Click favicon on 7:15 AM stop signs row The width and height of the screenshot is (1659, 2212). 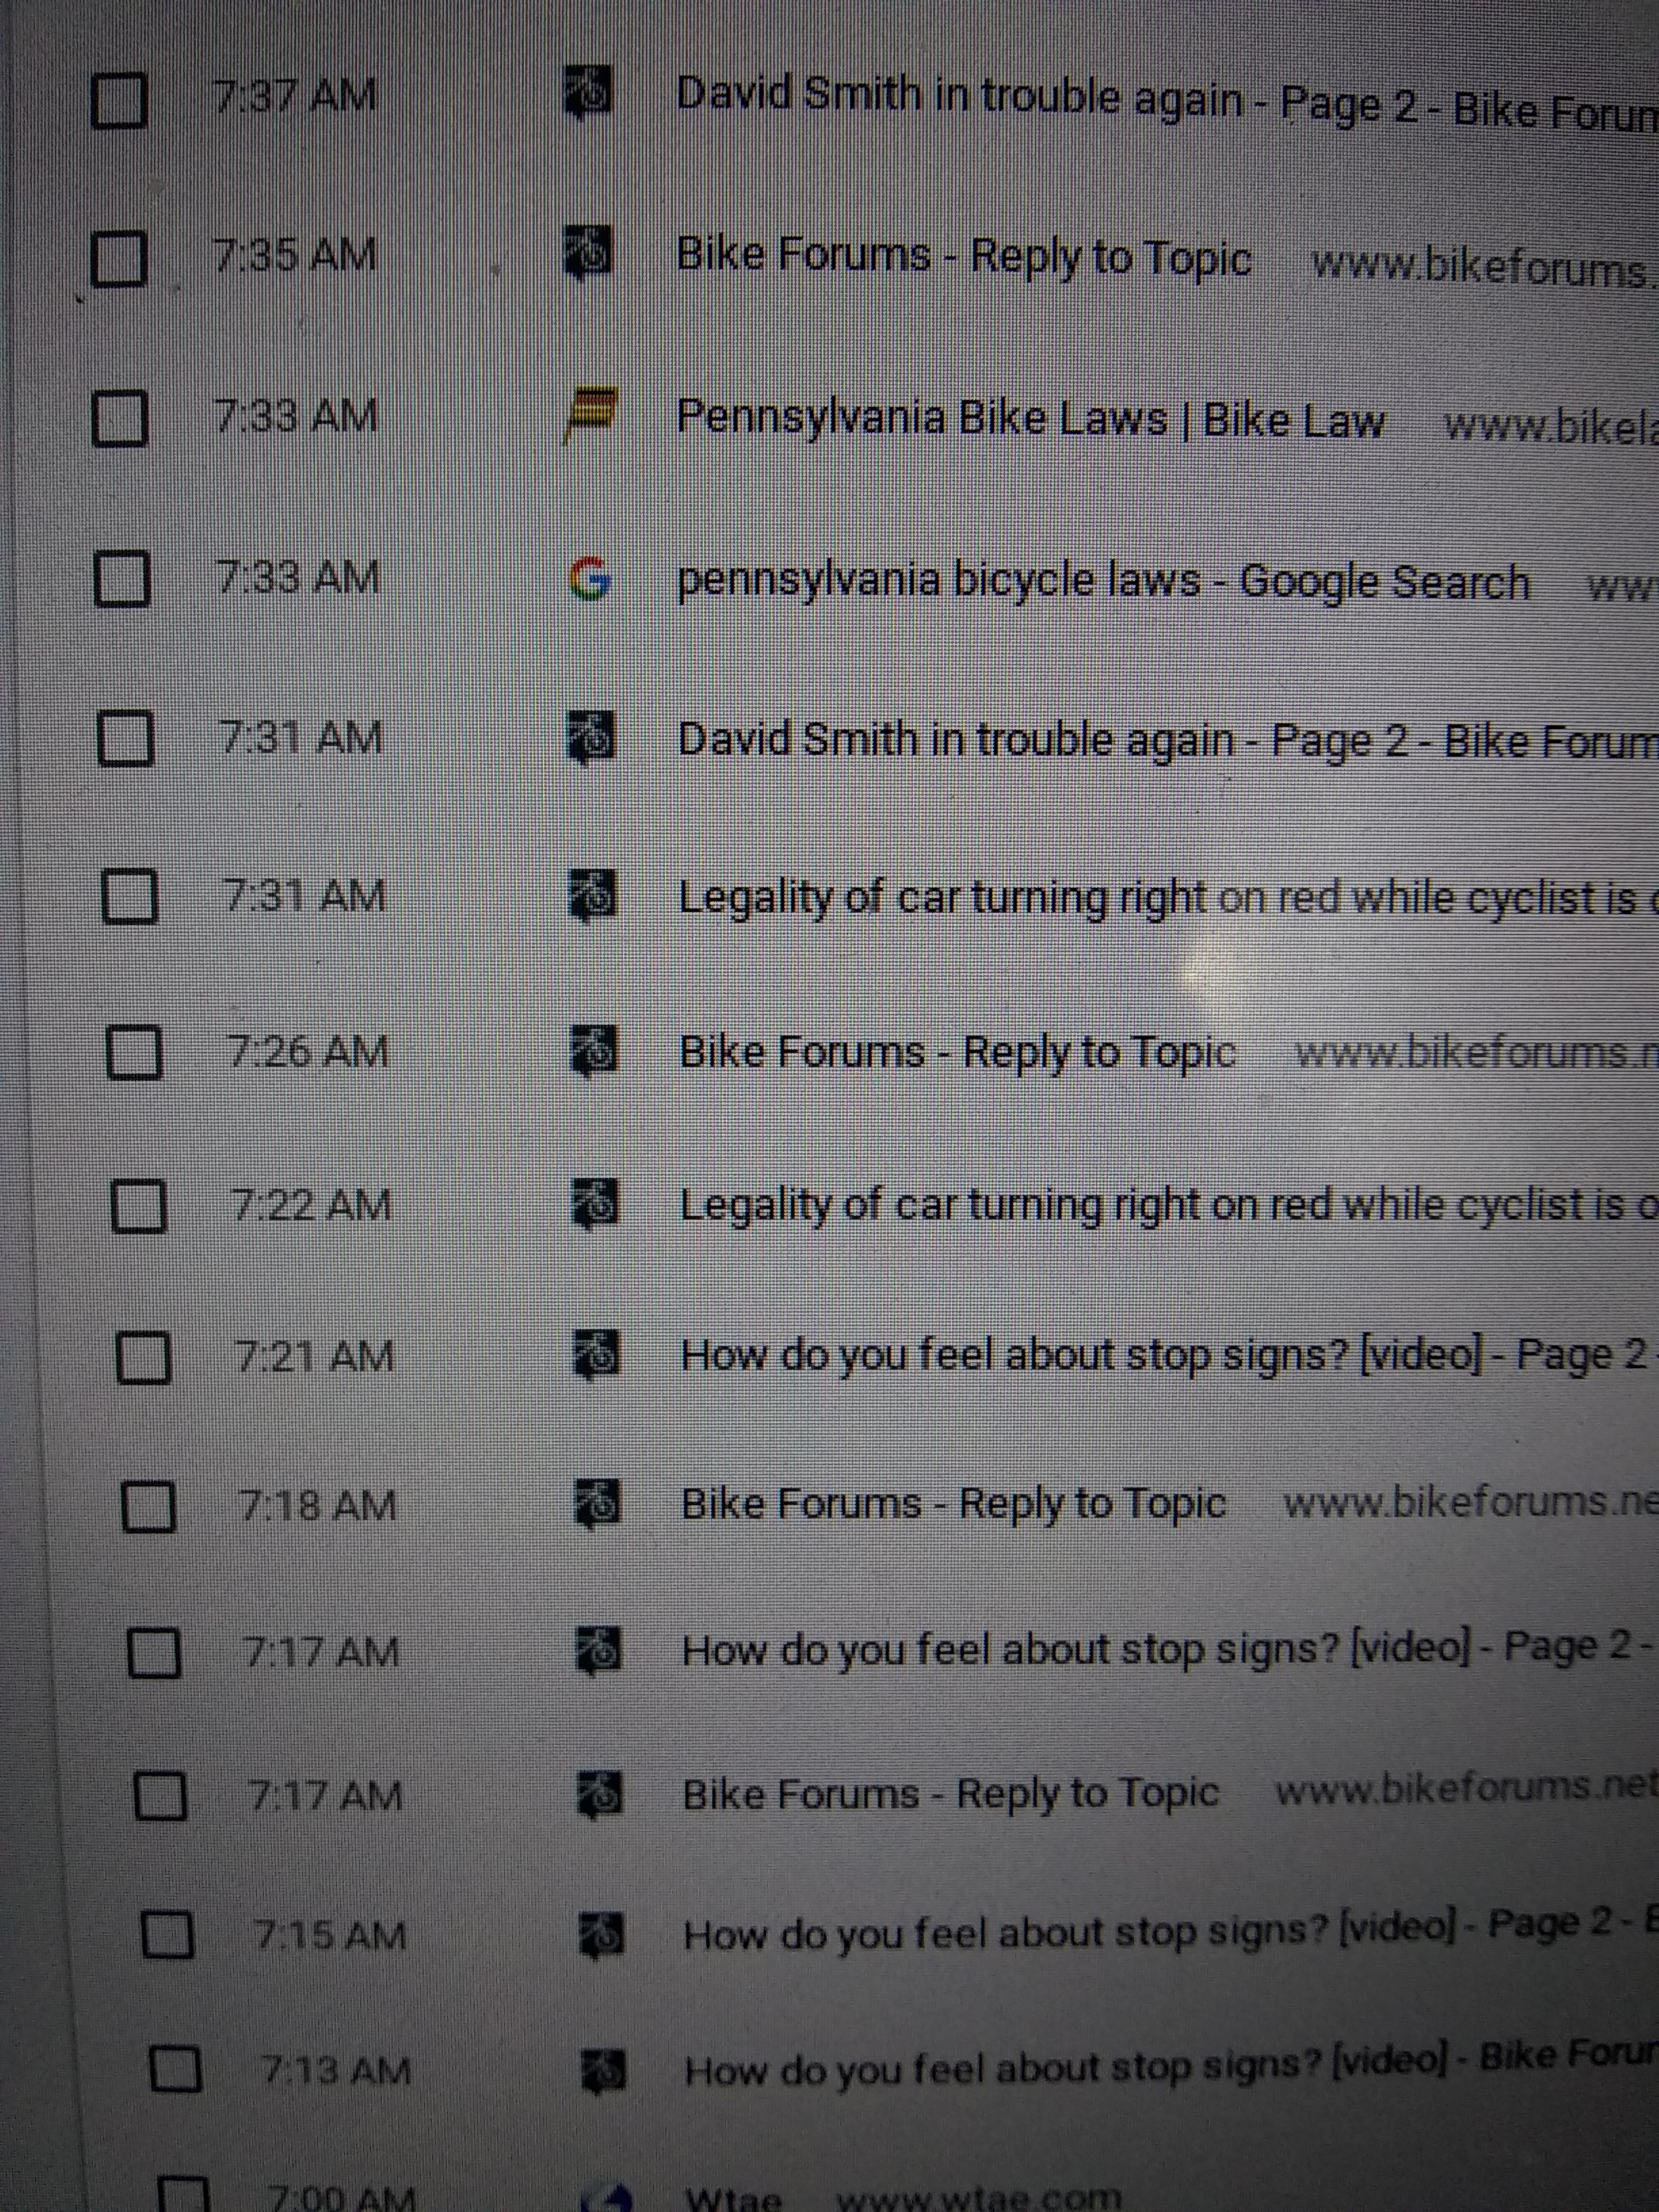603,1935
